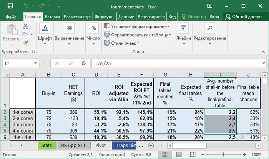Click the Enter checkmark formula button
Screen dimensions: 269x159
pyautogui.click(x=70, y=64)
